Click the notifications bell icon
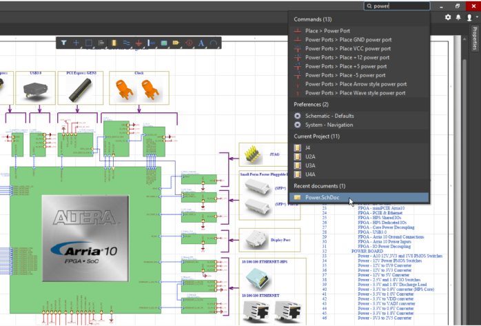Image resolution: width=481 pixels, height=326 pixels. tap(458, 17)
